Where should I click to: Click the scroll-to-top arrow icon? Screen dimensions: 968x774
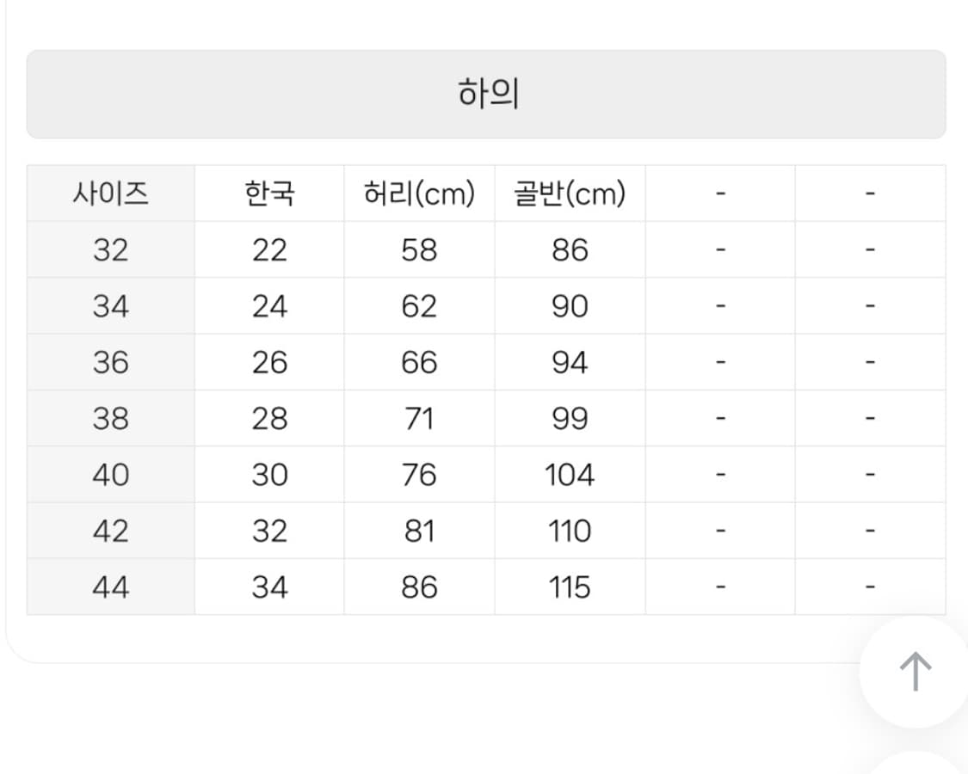coord(914,673)
